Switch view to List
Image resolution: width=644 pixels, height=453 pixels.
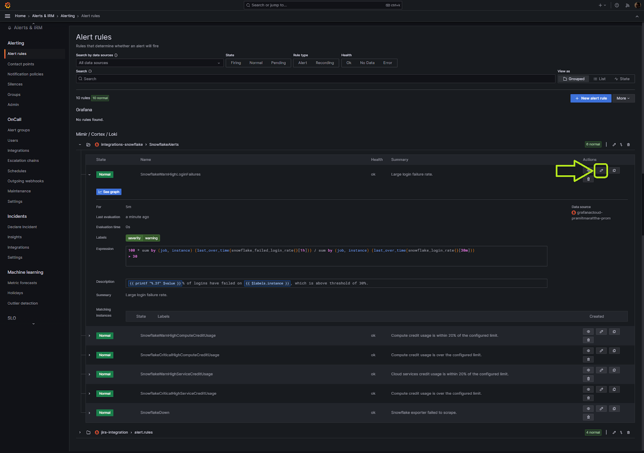pos(600,79)
